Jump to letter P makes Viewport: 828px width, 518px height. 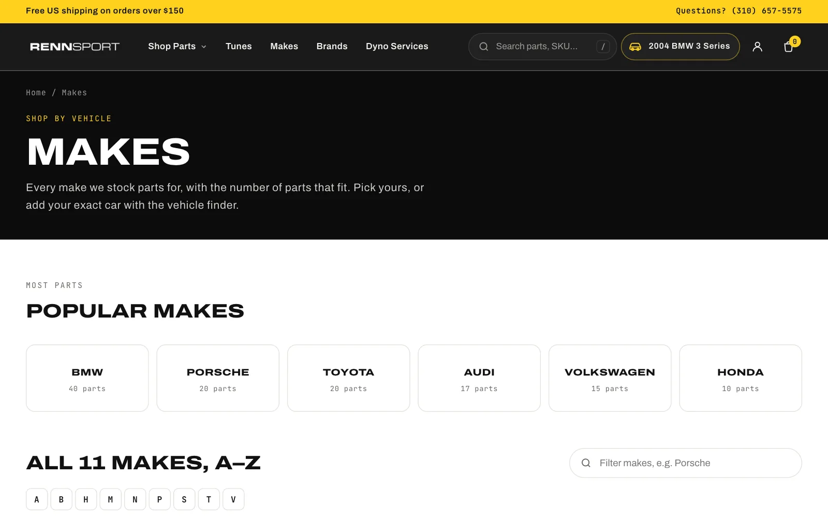click(159, 499)
